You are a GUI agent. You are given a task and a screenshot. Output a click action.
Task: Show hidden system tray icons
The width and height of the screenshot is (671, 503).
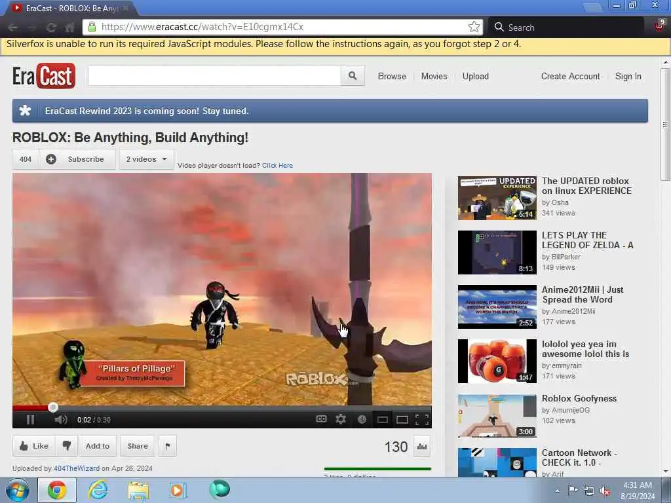pyautogui.click(x=557, y=491)
